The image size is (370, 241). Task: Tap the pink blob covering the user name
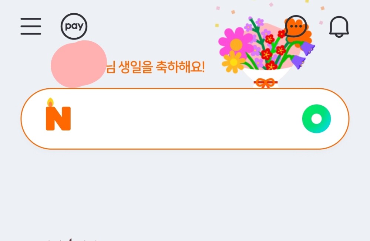pyautogui.click(x=78, y=64)
